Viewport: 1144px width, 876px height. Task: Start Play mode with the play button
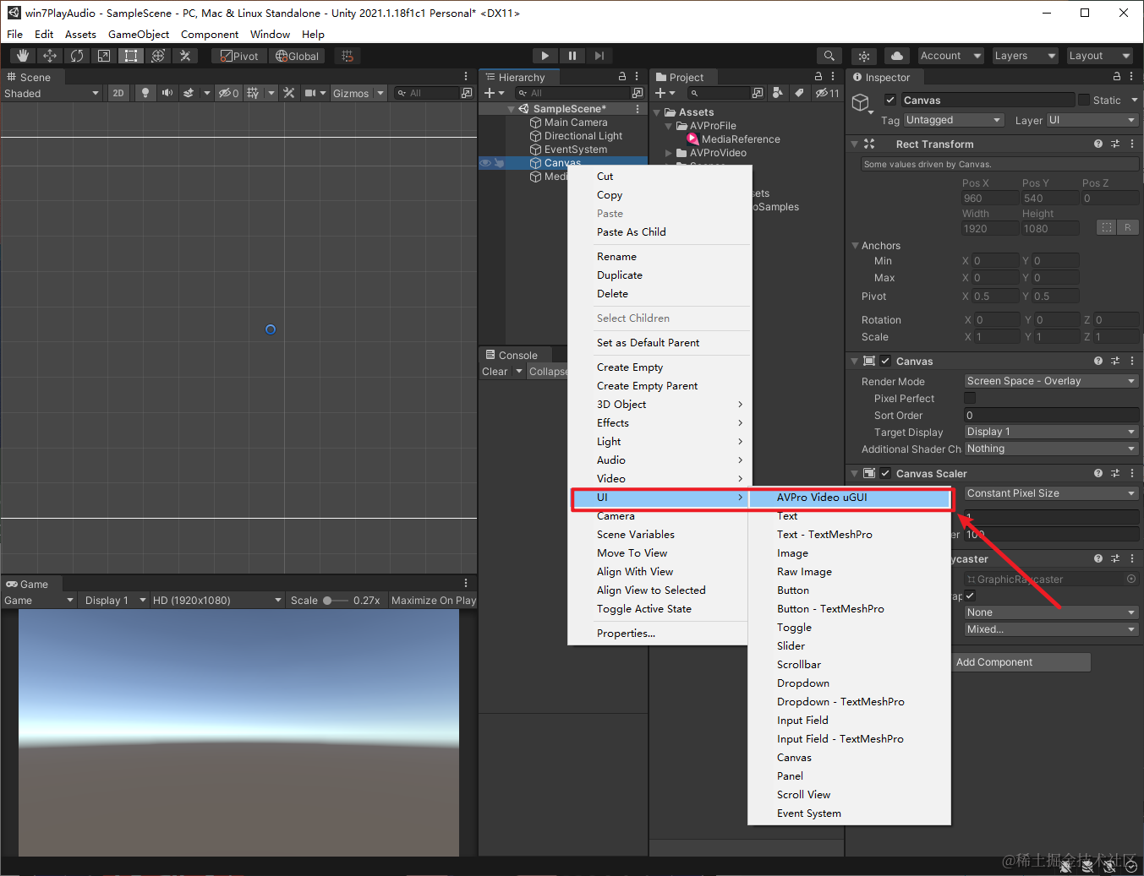click(x=545, y=56)
